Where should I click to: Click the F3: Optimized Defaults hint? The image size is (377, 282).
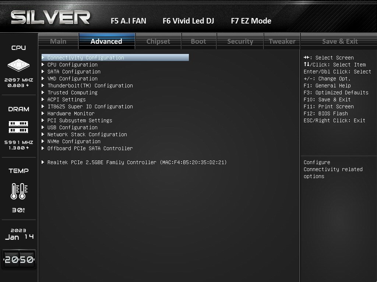click(x=336, y=93)
